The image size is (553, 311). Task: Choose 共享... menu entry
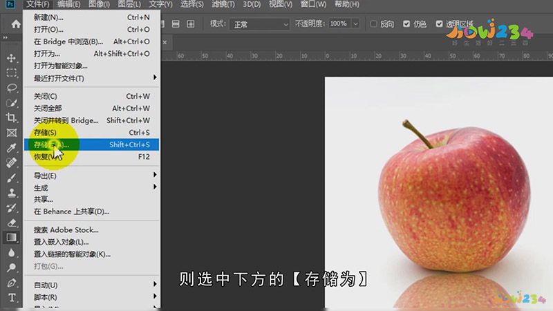pos(91,199)
